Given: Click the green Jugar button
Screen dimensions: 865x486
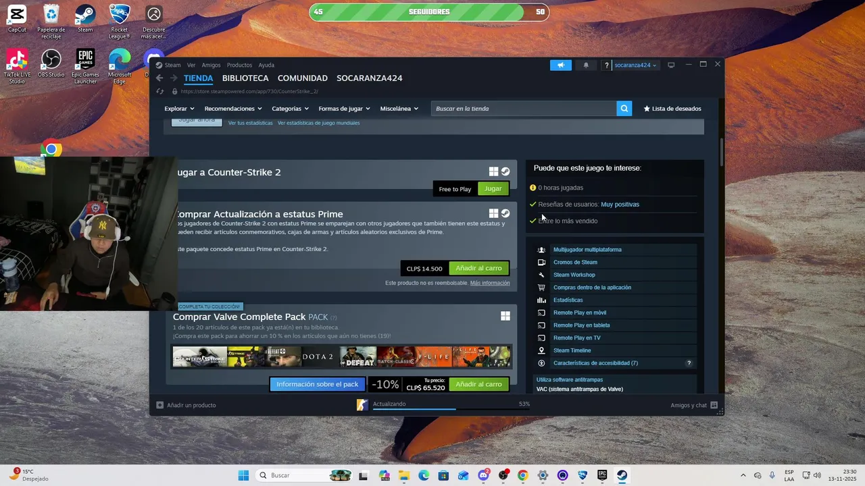Looking at the screenshot, I should (493, 189).
